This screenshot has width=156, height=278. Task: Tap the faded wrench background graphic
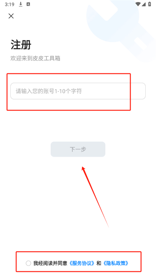120,30
